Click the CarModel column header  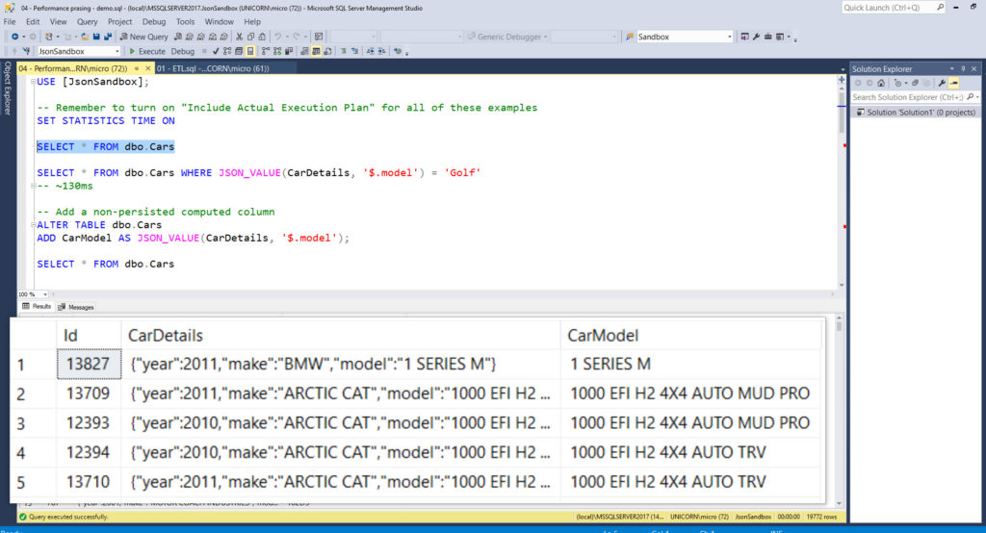[690, 335]
